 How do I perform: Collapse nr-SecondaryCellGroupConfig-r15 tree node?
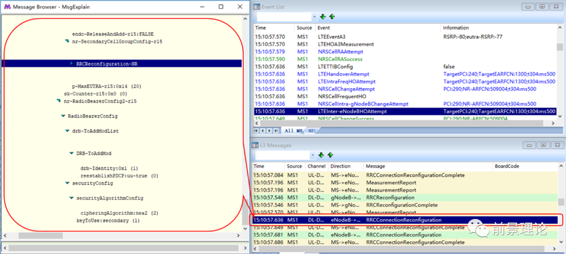coord(67,41)
